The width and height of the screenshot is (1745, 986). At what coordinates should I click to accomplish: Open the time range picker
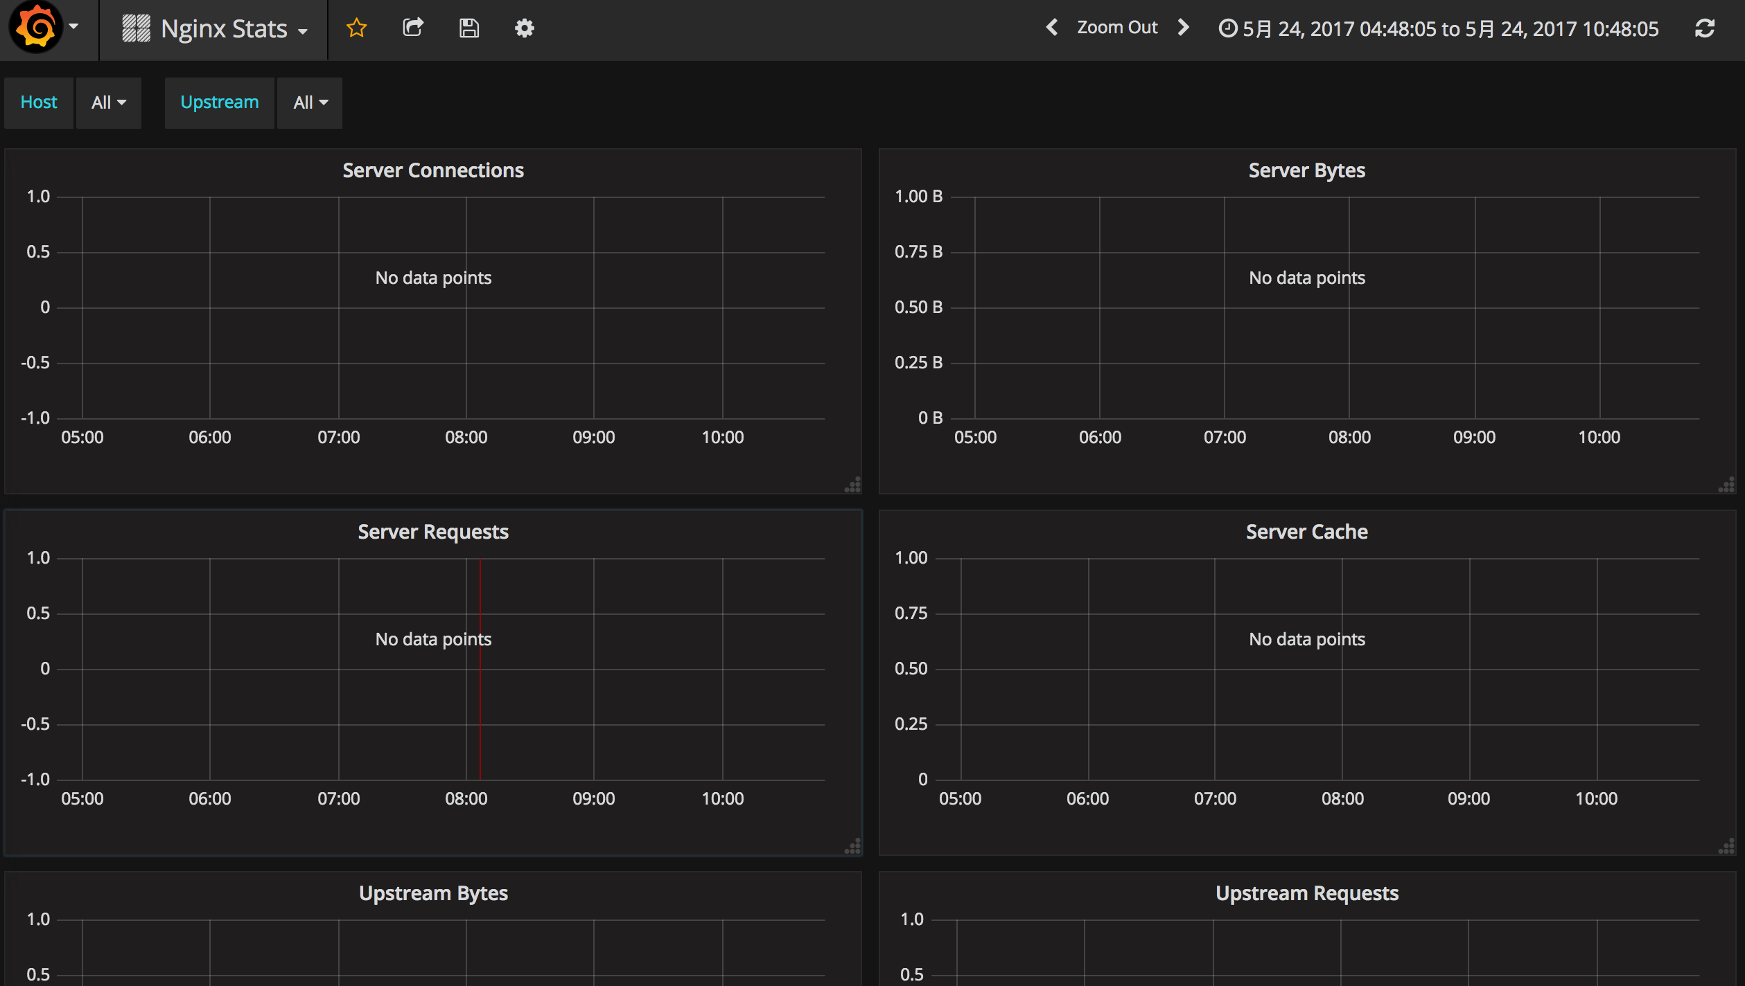(1439, 29)
